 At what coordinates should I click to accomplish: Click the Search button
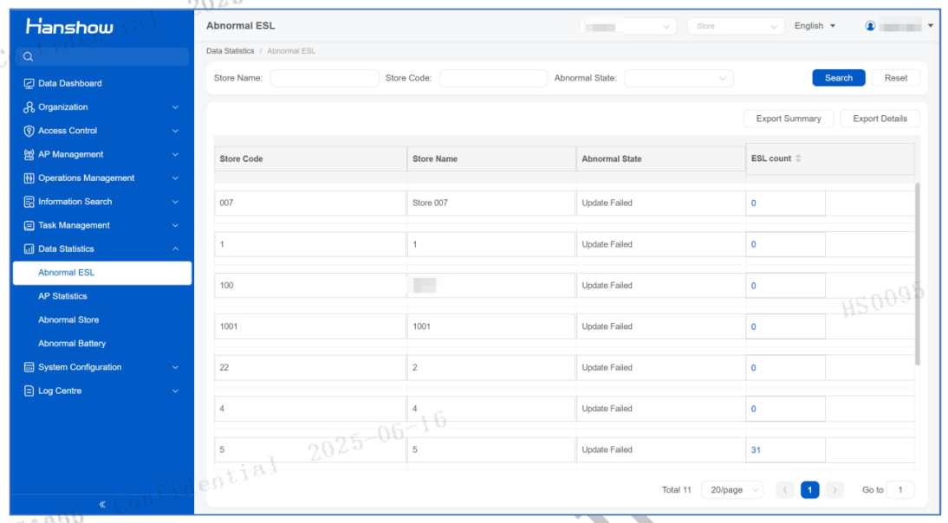tap(839, 78)
